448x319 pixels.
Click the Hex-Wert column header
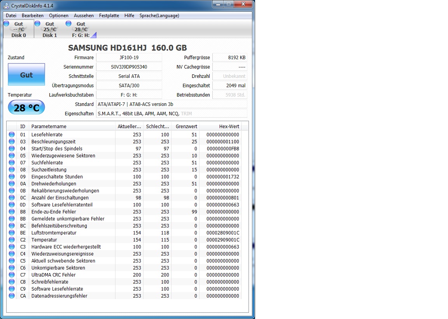pyautogui.click(x=220, y=126)
